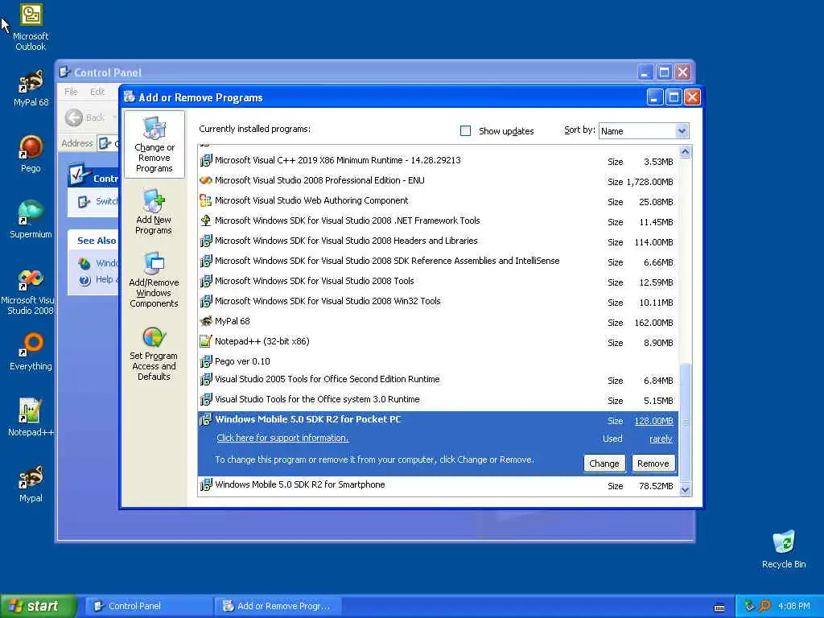Click the 128.00MB size link

click(x=653, y=421)
